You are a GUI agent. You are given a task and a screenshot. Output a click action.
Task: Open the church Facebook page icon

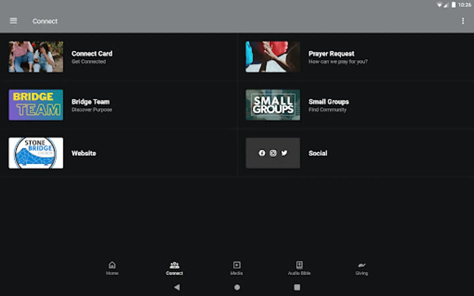coord(262,153)
